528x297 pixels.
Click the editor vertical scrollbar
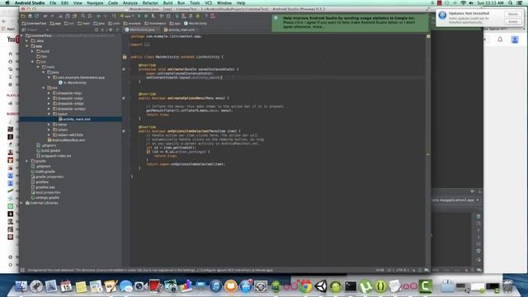[x=428, y=152]
